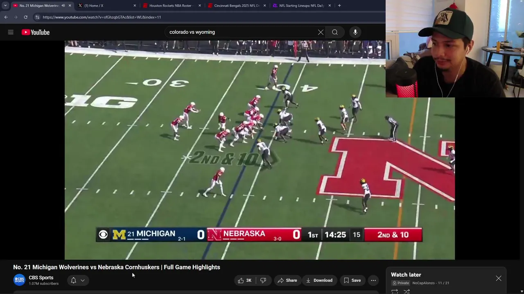Expand the subscription notification dropdown arrow
The image size is (524, 294).
[x=83, y=280]
